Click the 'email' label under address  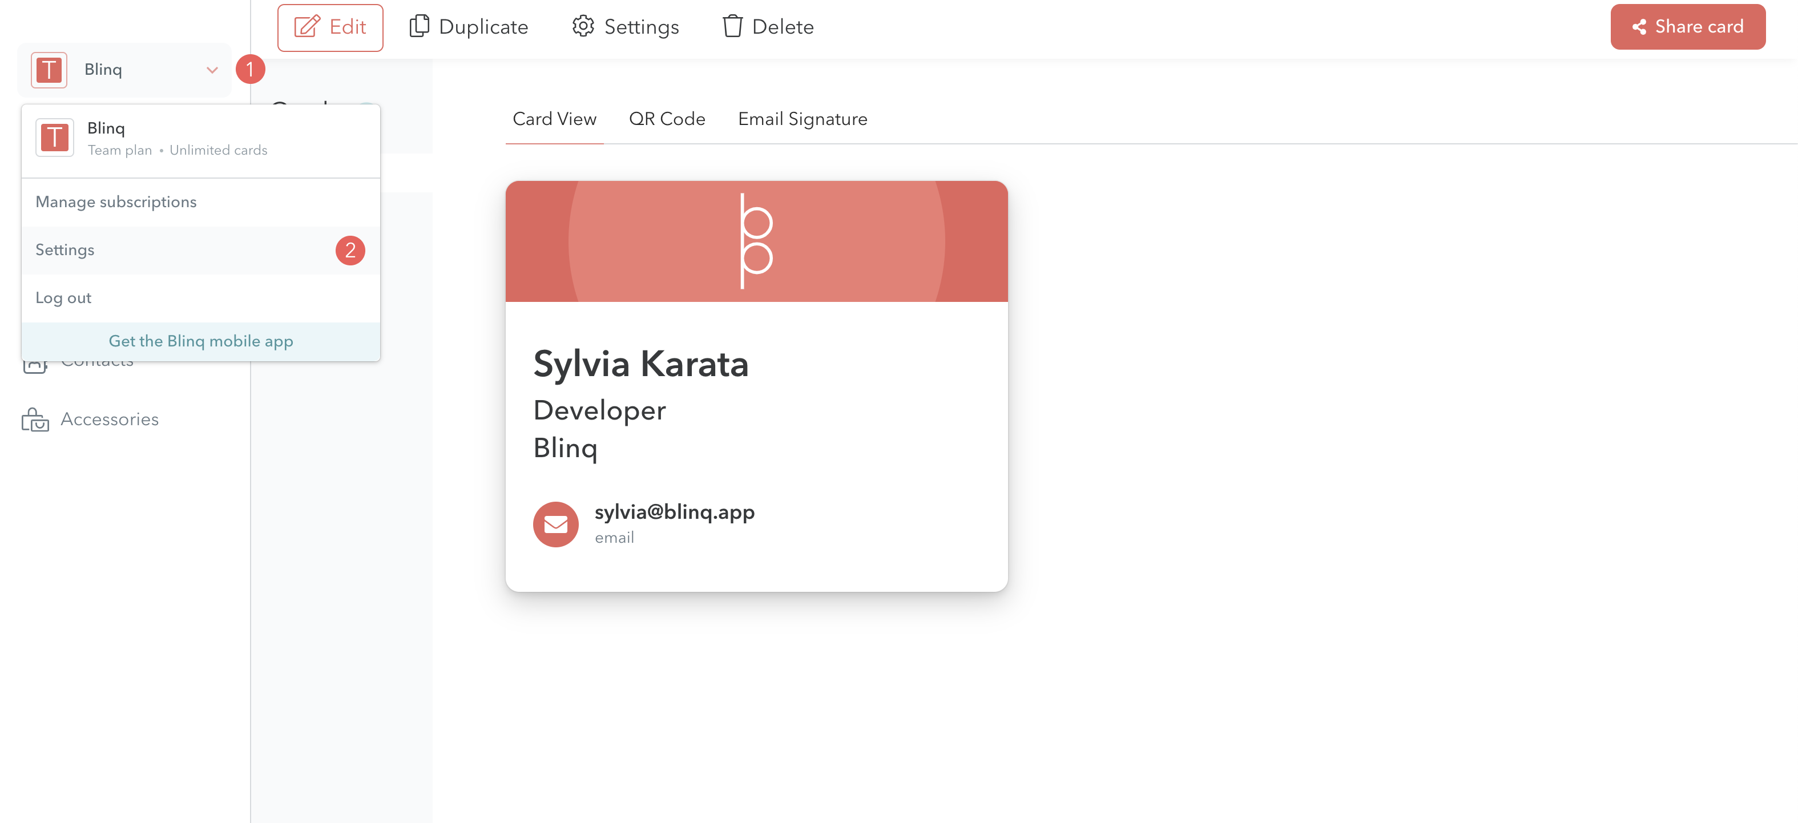click(x=614, y=538)
